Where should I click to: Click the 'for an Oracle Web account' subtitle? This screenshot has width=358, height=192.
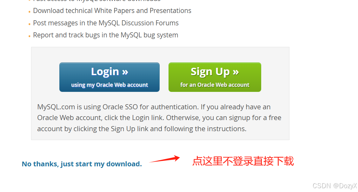coord(215,85)
